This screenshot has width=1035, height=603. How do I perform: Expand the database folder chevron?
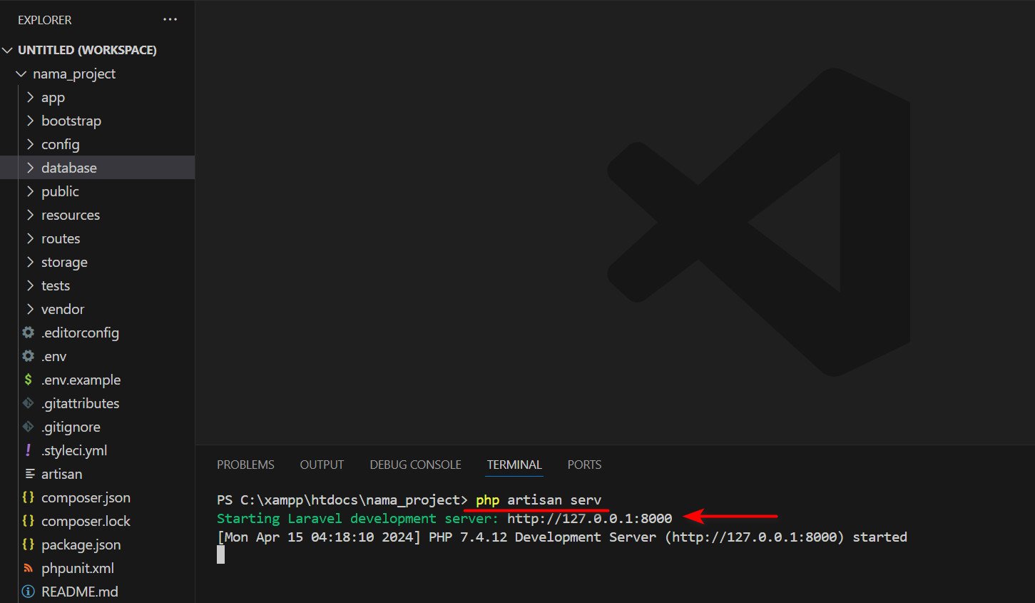click(x=30, y=168)
